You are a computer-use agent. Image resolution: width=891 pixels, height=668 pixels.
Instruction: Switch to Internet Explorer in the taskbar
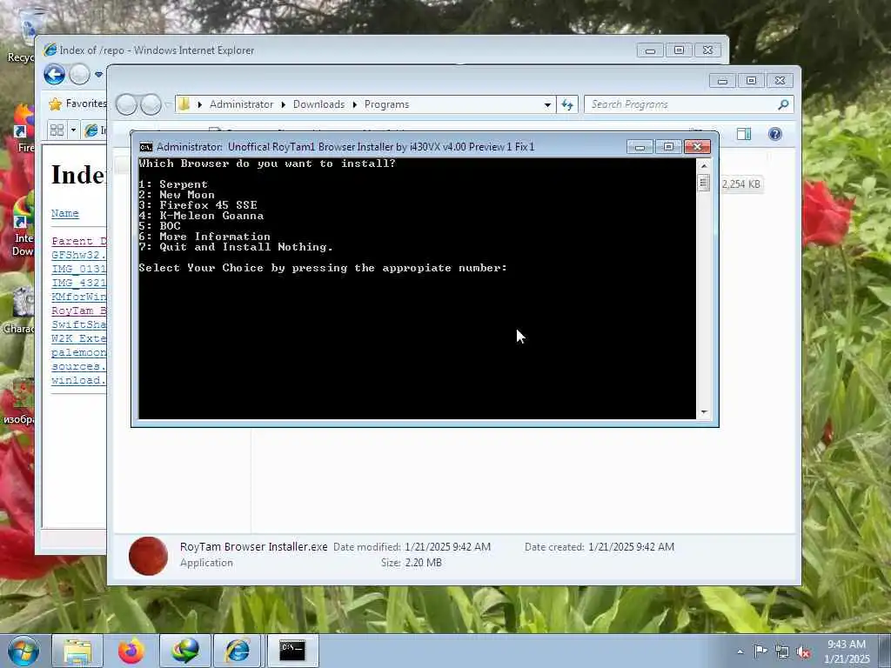[x=238, y=651]
